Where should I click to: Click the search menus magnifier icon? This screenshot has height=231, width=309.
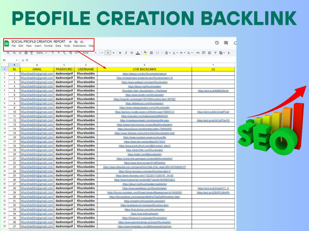click(8, 53)
